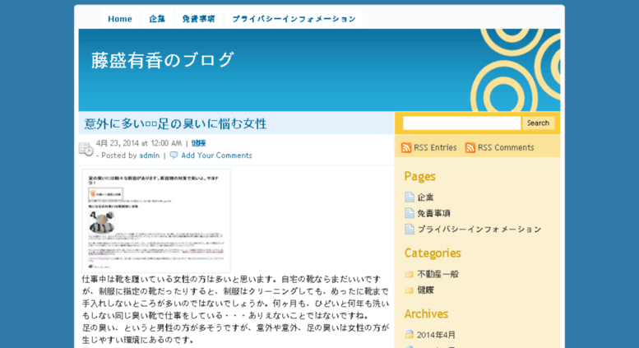Screen dimensions: 639x348
Task: Click the RSS Comments feed icon
Action: click(x=470, y=147)
